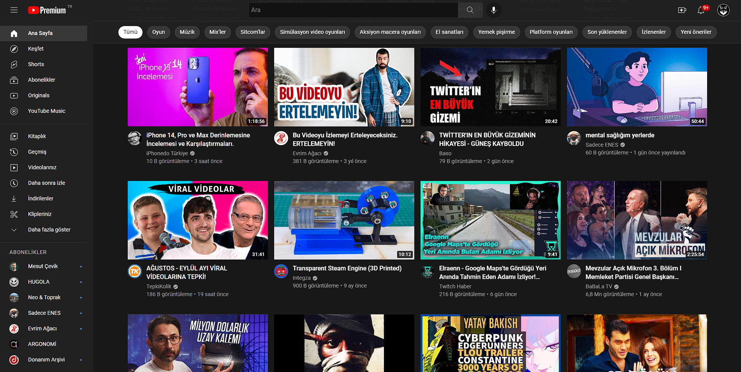Open YouTube Music sidebar icon
Viewport: 741px width, 372px height.
point(14,111)
